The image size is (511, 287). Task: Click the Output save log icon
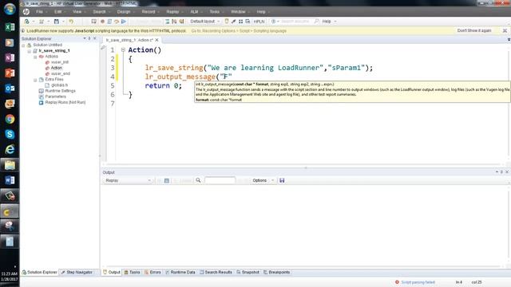[282, 181]
